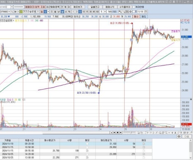
Task: Open the interval dropdown showing 5
Action: coord(105,12)
